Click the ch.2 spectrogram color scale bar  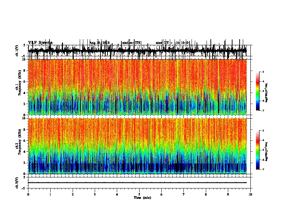pos(257,150)
